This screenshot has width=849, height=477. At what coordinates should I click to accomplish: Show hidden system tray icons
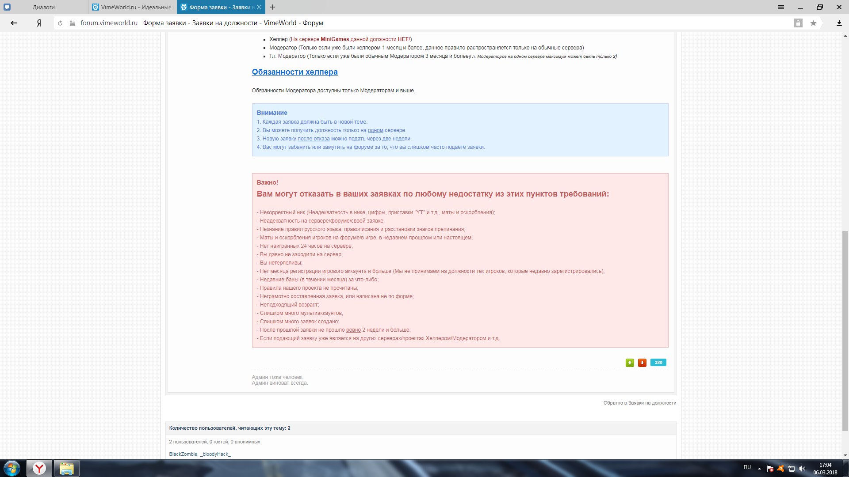tap(759, 469)
